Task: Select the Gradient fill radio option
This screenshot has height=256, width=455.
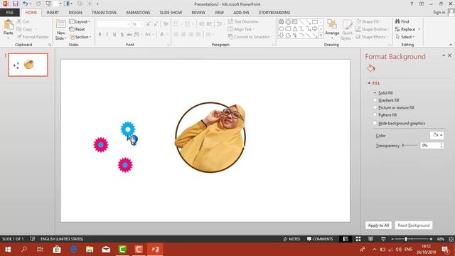Action: [x=375, y=100]
